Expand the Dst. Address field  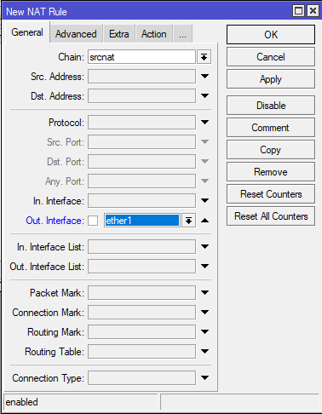(x=204, y=95)
